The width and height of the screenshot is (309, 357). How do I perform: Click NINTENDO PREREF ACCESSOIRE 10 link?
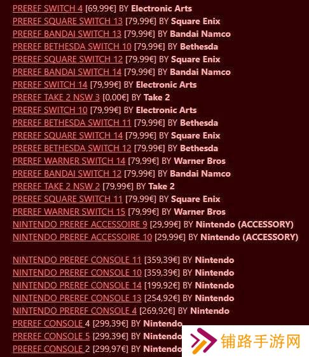click(82, 237)
